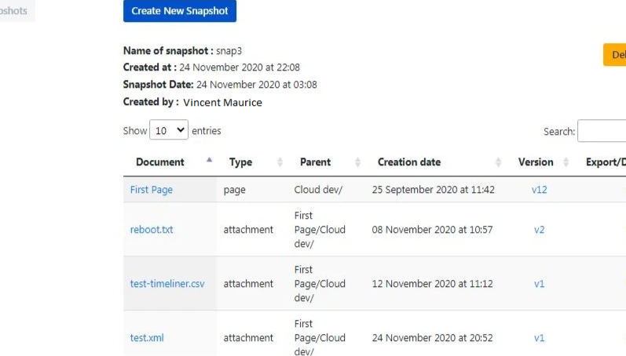Viewport: 626px width, 356px height.
Task: Open version v2 of reboot.txt
Action: click(x=539, y=230)
